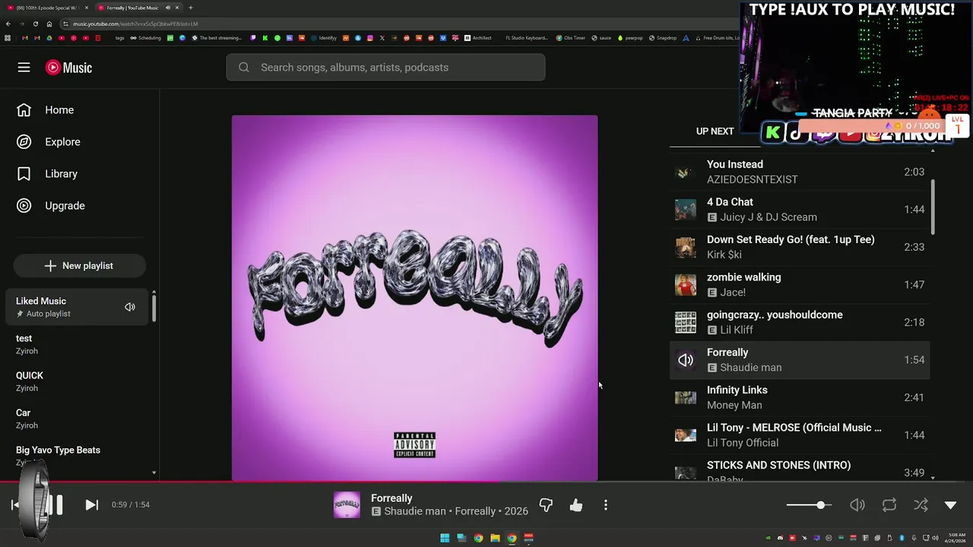Mute the player volume
973x547 pixels.
point(857,505)
